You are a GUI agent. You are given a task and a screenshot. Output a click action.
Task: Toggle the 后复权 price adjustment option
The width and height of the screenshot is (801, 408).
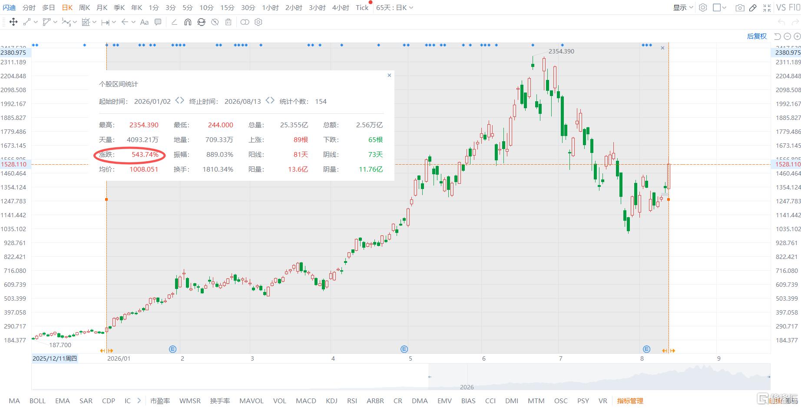[757, 36]
